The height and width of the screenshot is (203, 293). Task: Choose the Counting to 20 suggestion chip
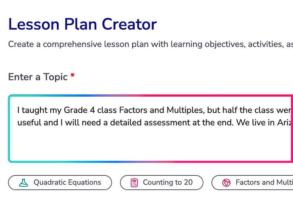(161, 183)
